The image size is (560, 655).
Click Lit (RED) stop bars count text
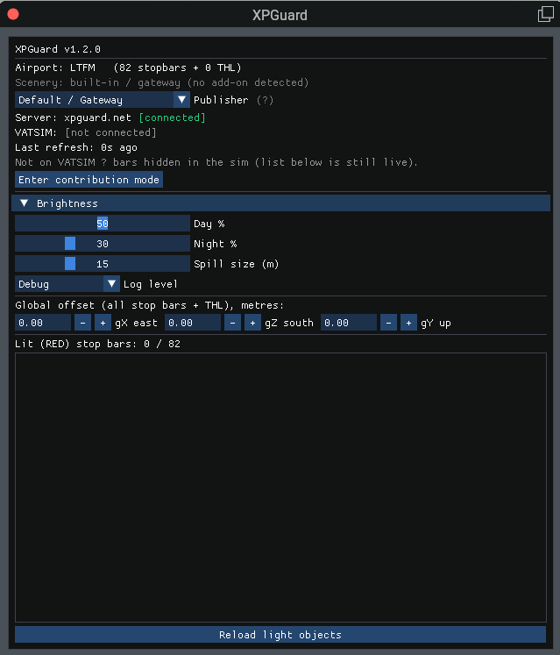(98, 344)
